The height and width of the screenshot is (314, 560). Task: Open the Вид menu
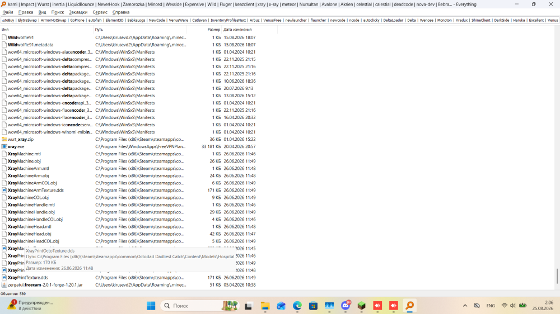[x=42, y=12]
